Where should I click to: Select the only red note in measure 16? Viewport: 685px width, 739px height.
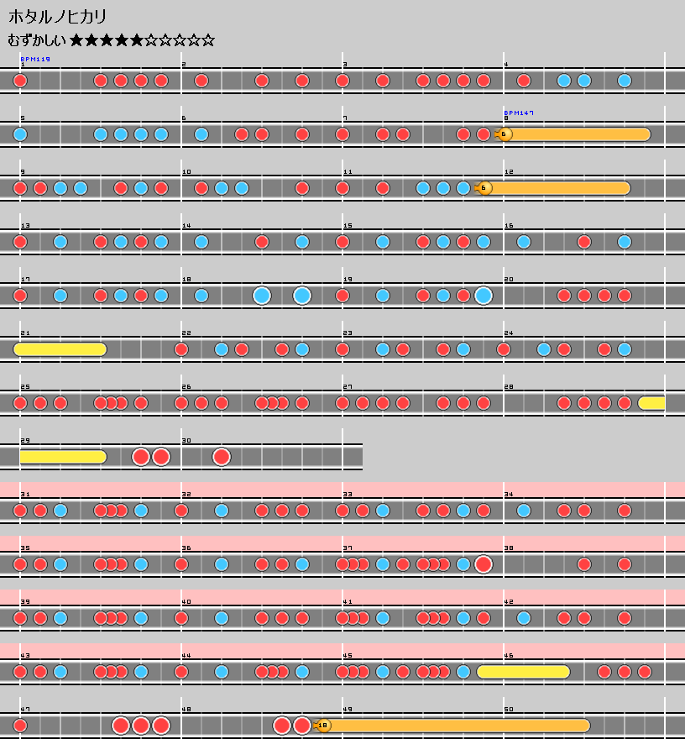[584, 242]
